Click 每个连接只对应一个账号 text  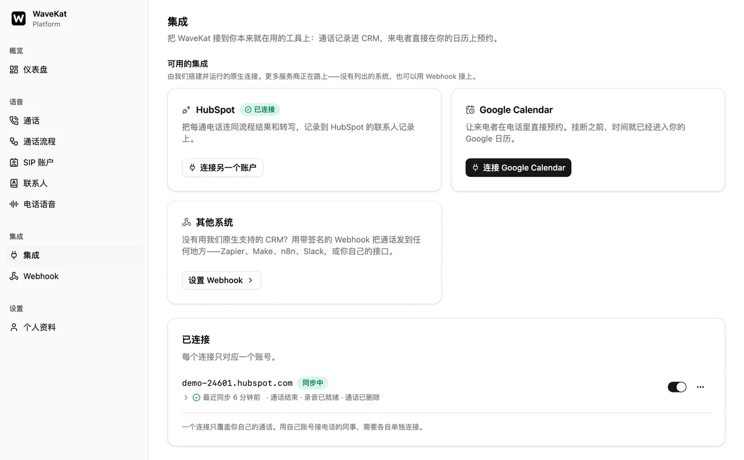click(x=229, y=357)
